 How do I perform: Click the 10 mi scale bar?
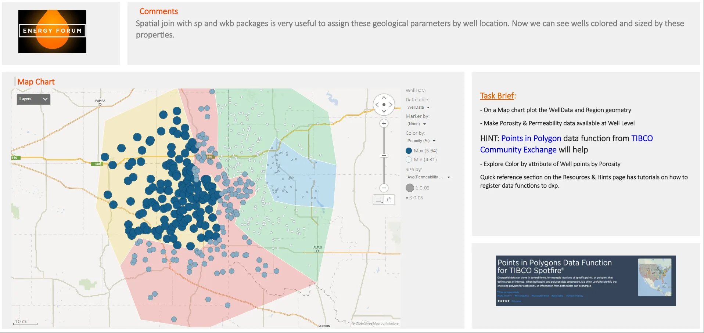tap(25, 322)
